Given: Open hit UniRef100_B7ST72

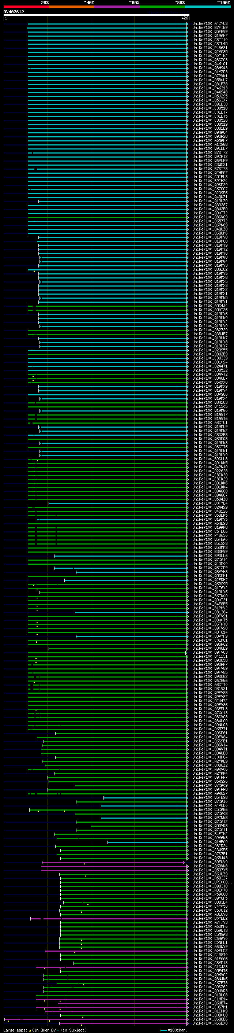Looking at the screenshot, I should point(210,152).
